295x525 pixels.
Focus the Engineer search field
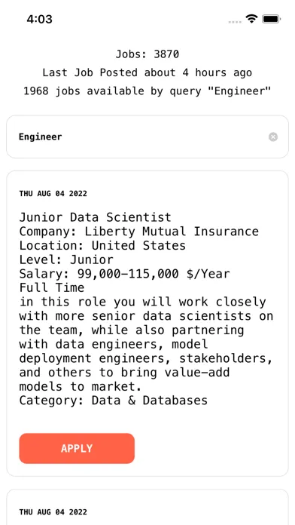[147, 137]
